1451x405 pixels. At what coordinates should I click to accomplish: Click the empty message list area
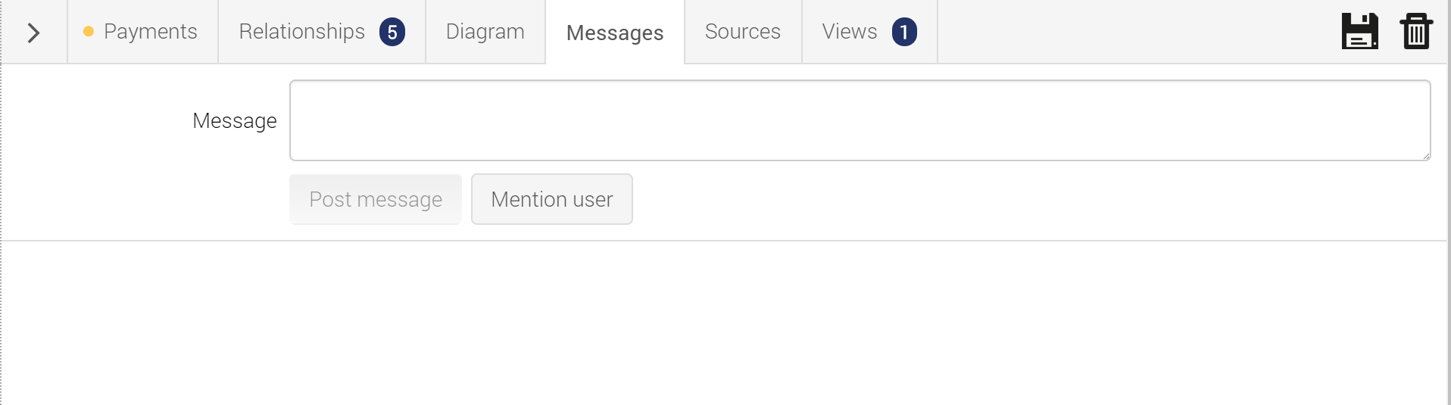(724, 323)
